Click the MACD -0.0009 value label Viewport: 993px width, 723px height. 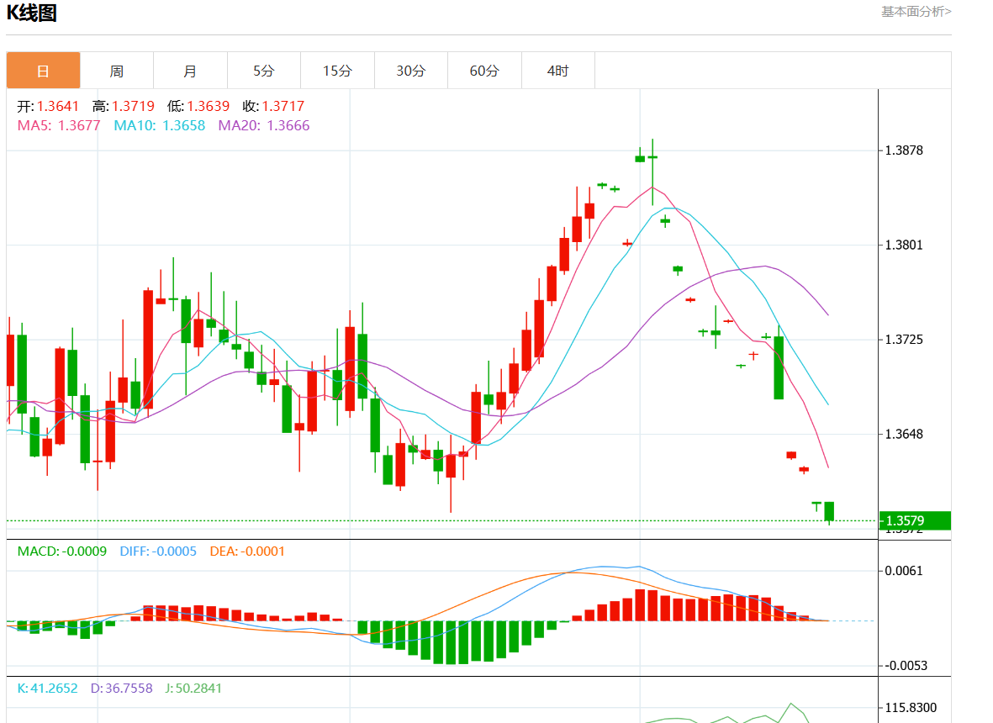[x=62, y=551]
